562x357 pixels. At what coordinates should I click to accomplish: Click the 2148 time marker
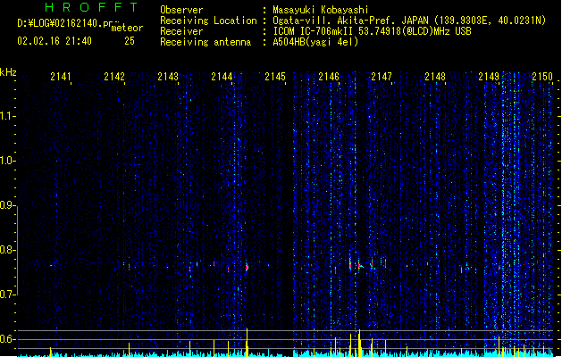point(435,77)
